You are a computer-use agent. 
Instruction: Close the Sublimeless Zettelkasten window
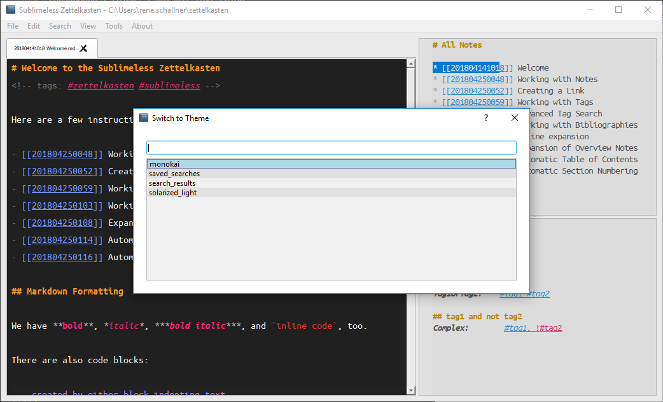click(x=647, y=10)
